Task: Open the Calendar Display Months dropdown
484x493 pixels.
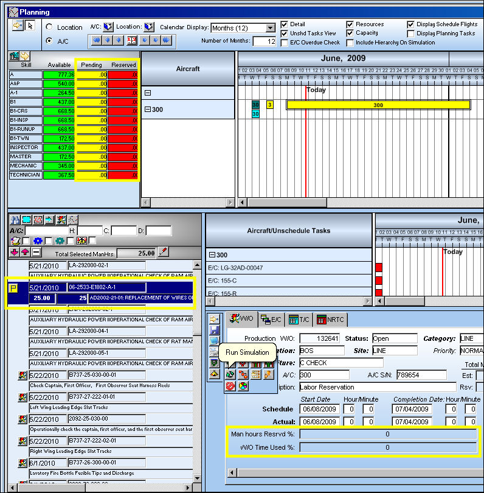Action: coord(270,28)
